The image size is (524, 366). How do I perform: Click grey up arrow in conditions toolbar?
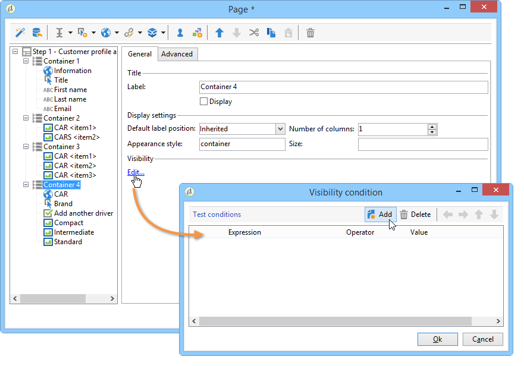point(479,214)
